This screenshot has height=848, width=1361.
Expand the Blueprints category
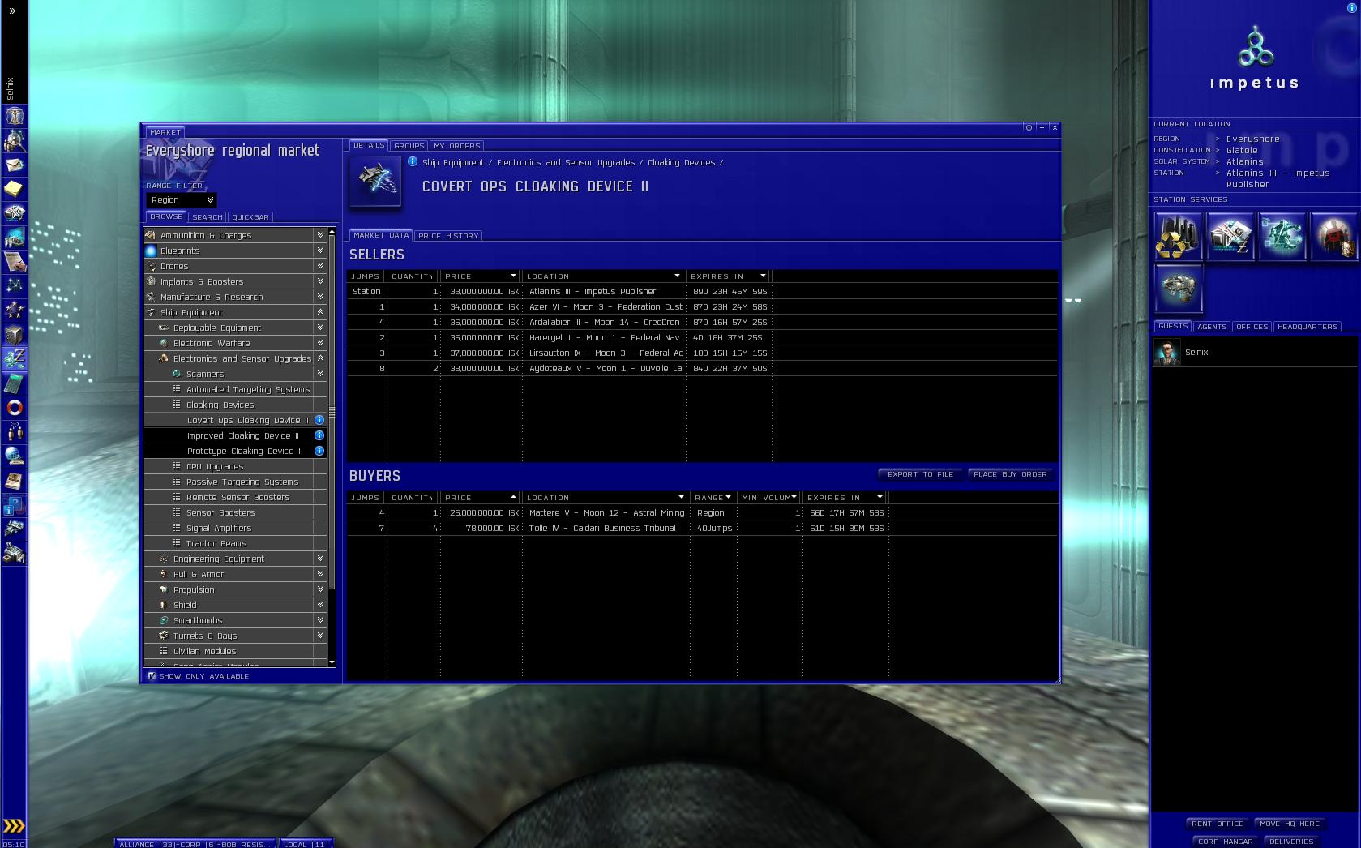pyautogui.click(x=320, y=251)
